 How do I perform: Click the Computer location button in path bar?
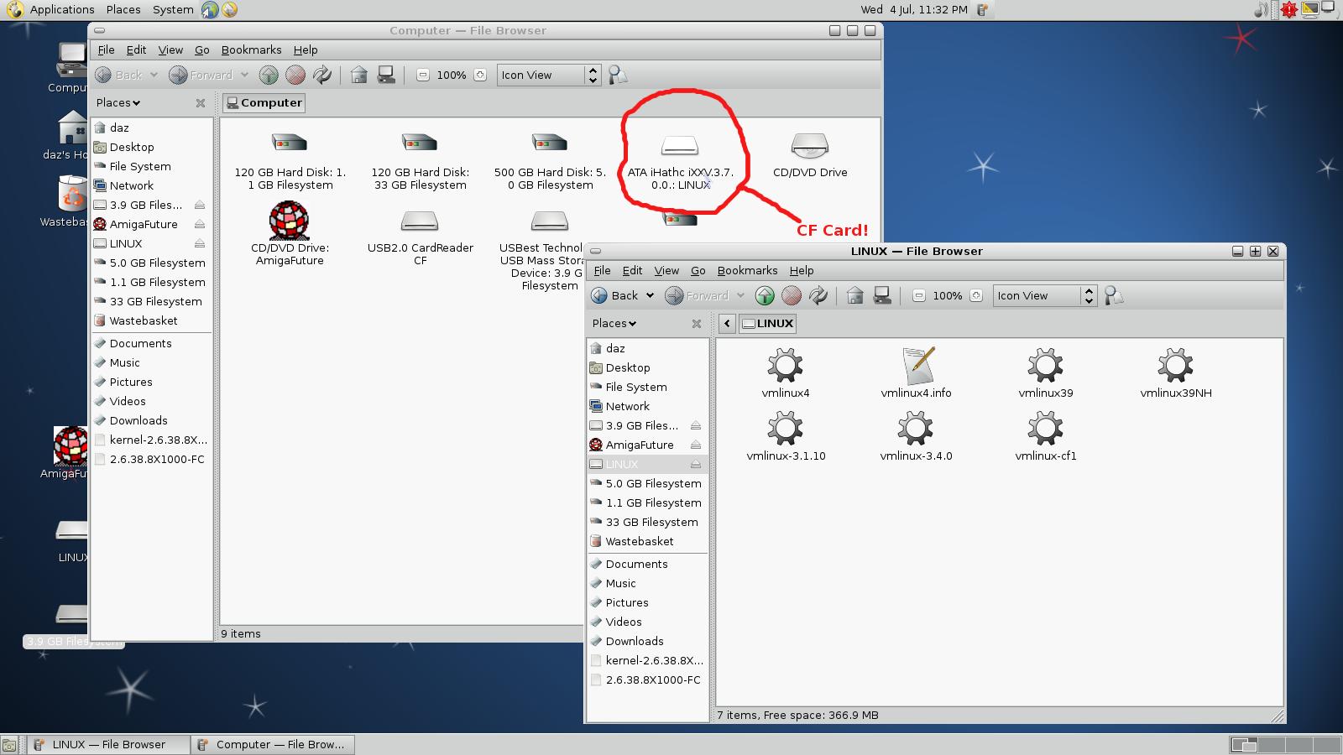pos(264,103)
